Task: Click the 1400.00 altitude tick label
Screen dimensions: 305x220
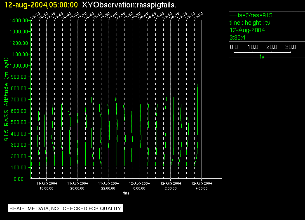Action: click(19, 21)
